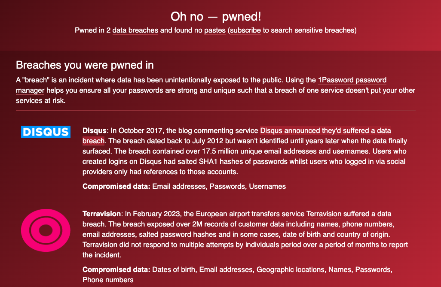Click the bold "Terravision" breach title
This screenshot has height=287, width=441.
[x=102, y=214]
